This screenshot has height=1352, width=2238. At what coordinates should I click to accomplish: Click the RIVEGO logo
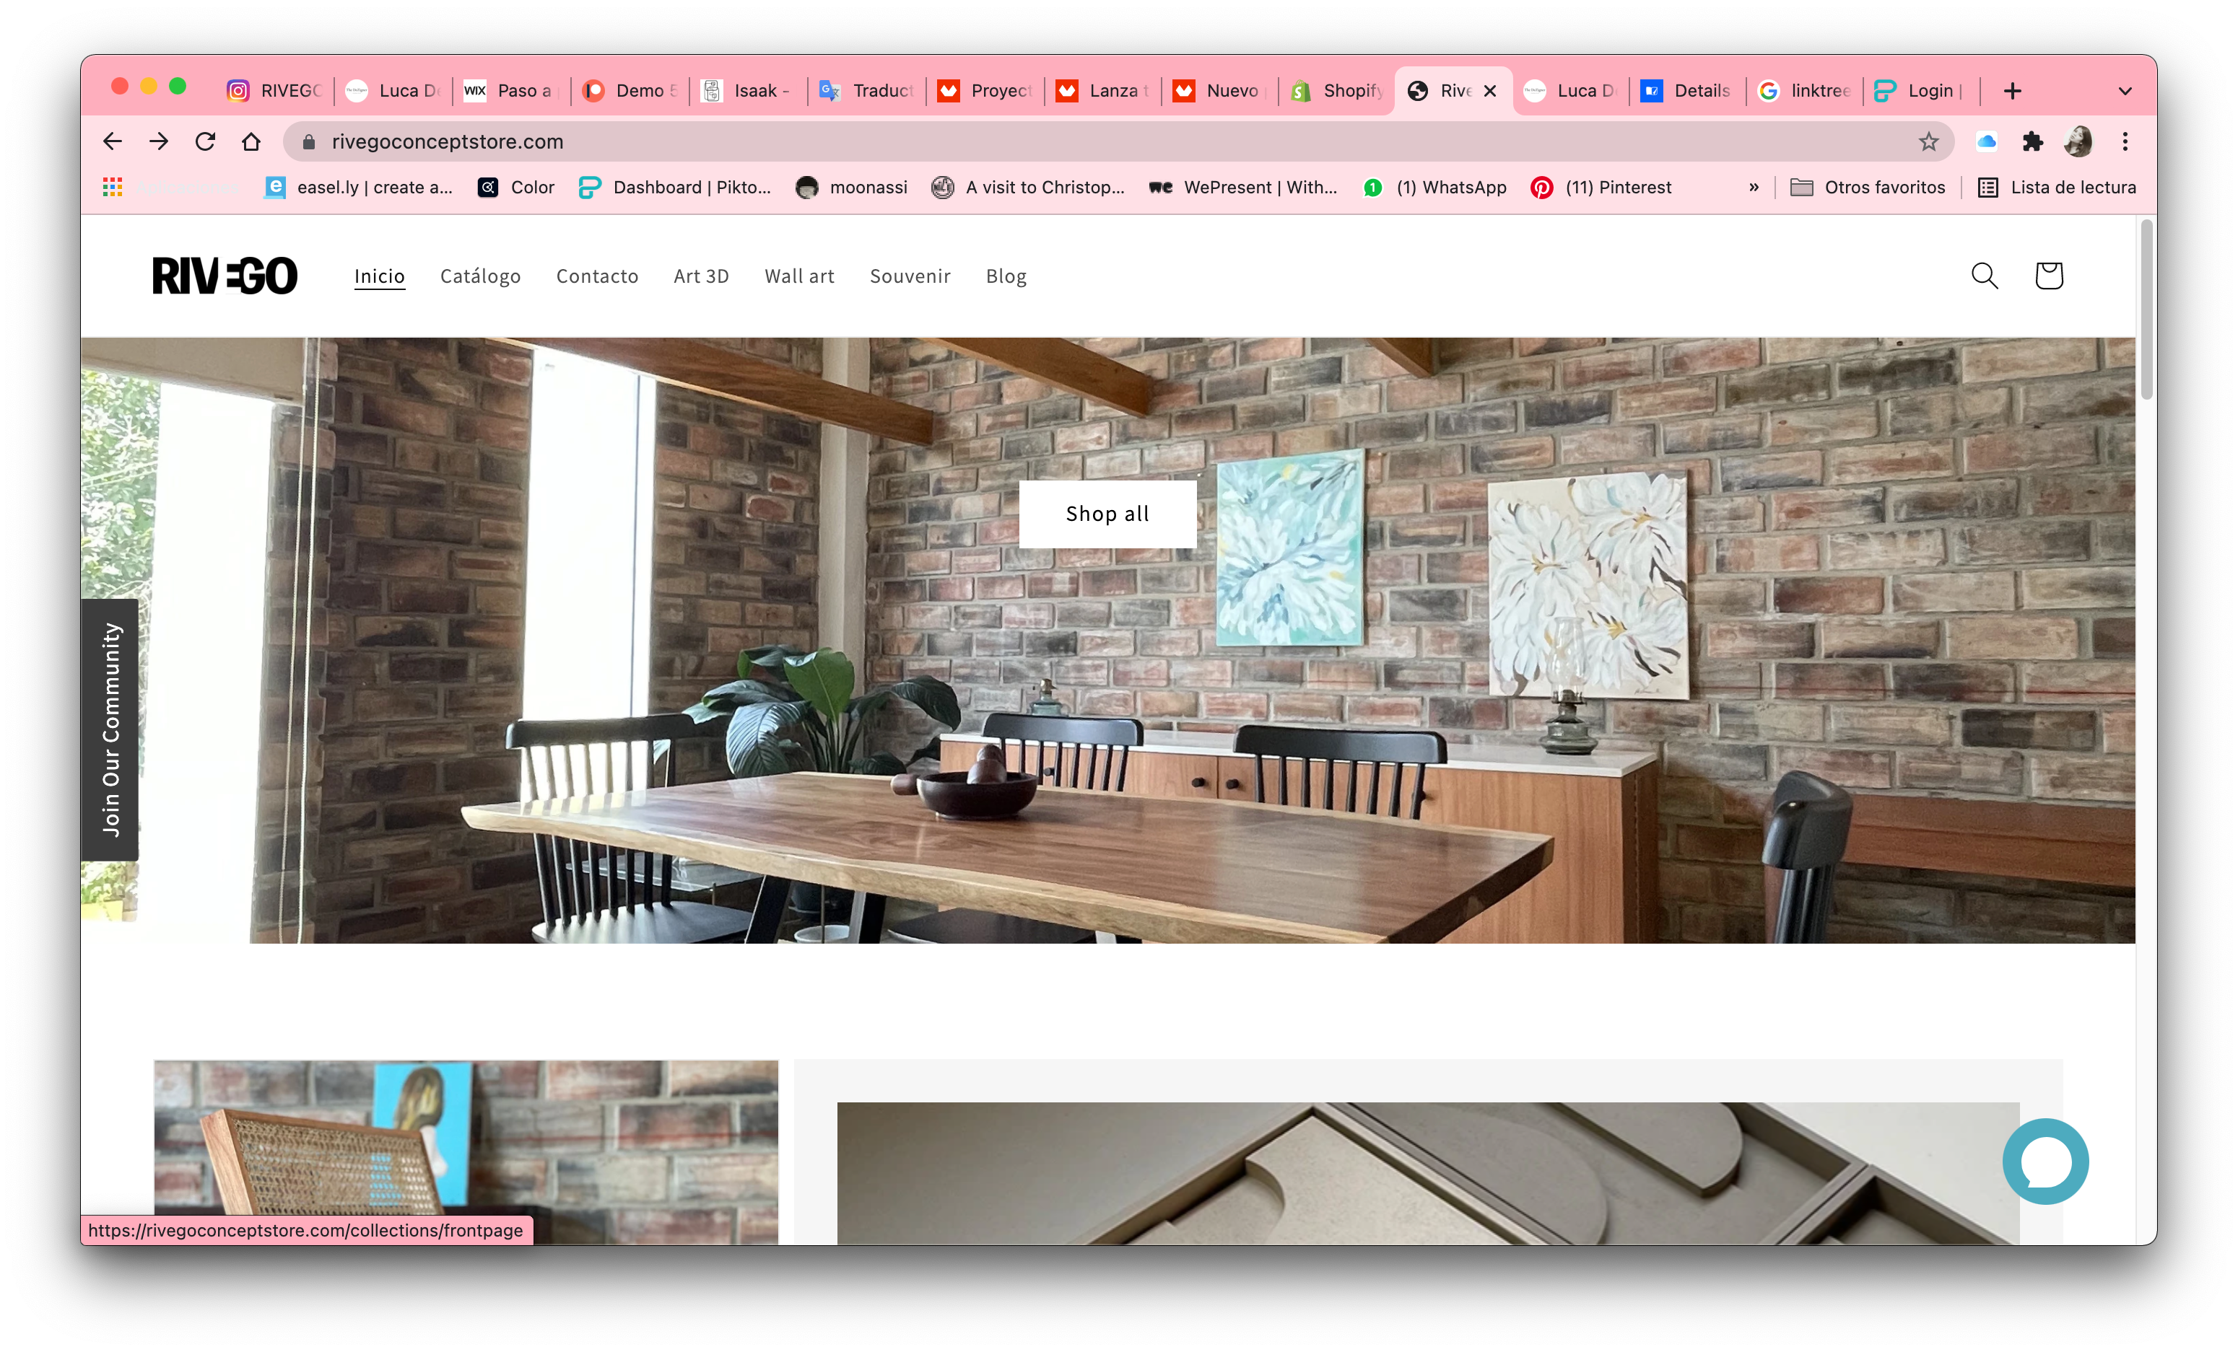tap(225, 276)
